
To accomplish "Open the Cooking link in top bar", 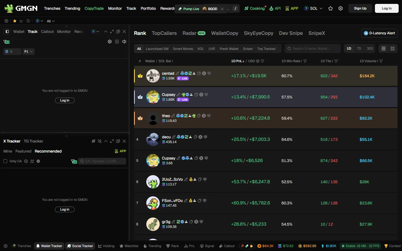I will (255, 8).
